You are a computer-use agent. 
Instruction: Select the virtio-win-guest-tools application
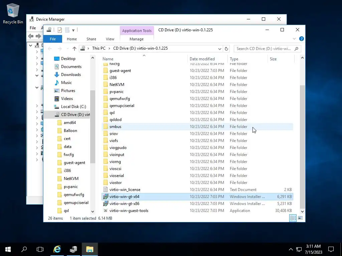(x=129, y=211)
